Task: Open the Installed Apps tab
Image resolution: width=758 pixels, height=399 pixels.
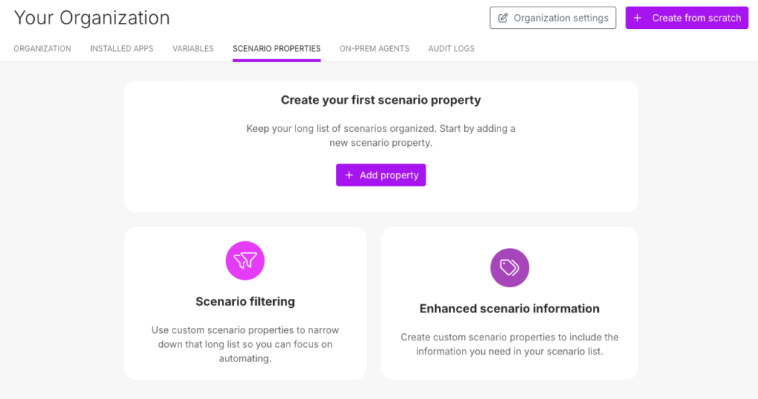Action: tap(122, 49)
